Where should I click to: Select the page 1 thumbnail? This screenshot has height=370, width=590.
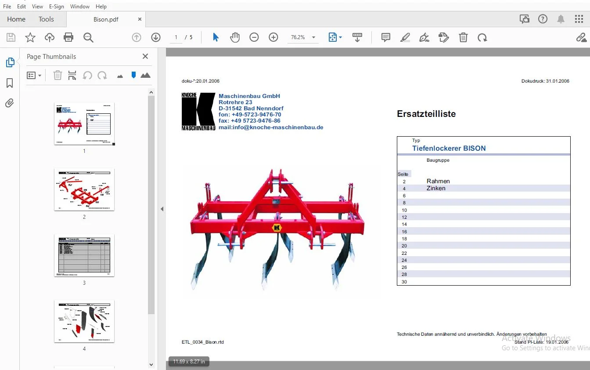pyautogui.click(x=84, y=124)
